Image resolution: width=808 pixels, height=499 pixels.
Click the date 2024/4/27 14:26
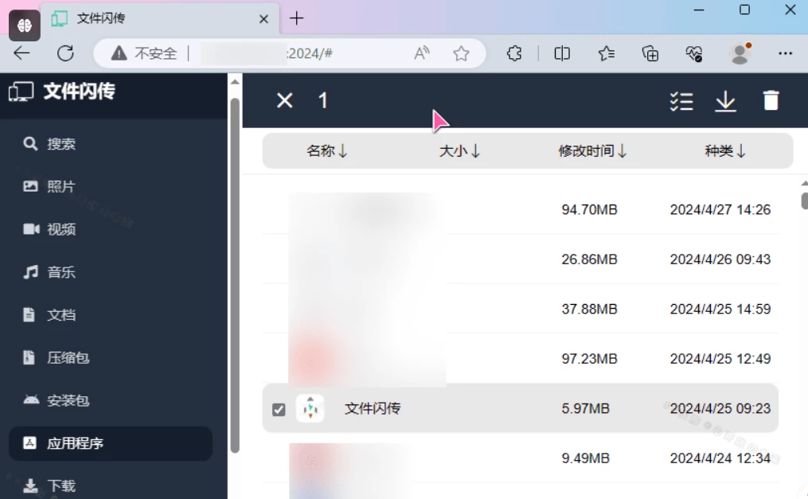(x=720, y=209)
